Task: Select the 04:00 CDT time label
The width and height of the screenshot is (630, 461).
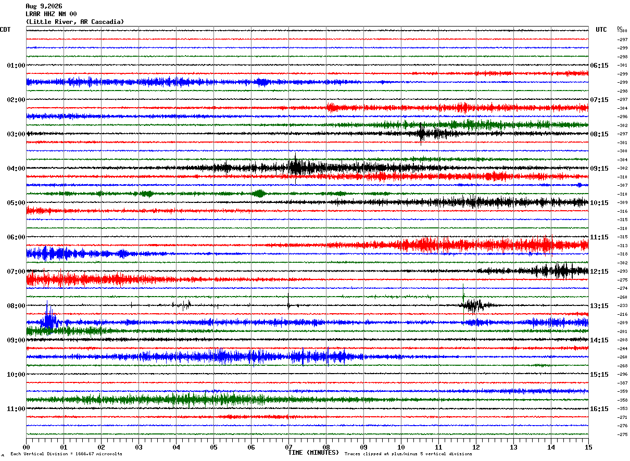Action: tap(16, 169)
